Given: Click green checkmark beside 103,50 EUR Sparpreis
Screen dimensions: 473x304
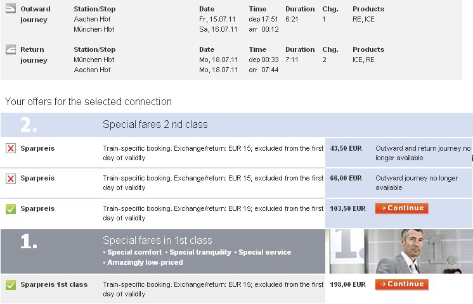Looking at the screenshot, I should (11, 209).
